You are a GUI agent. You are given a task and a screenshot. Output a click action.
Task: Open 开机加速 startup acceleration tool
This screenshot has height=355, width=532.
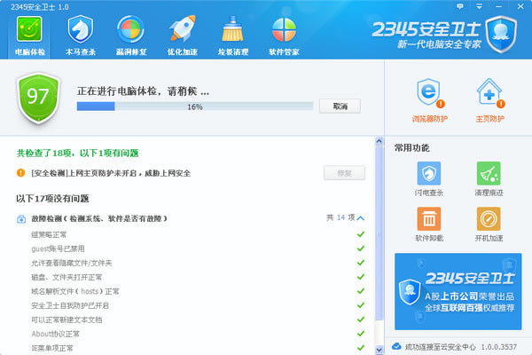[x=489, y=224]
